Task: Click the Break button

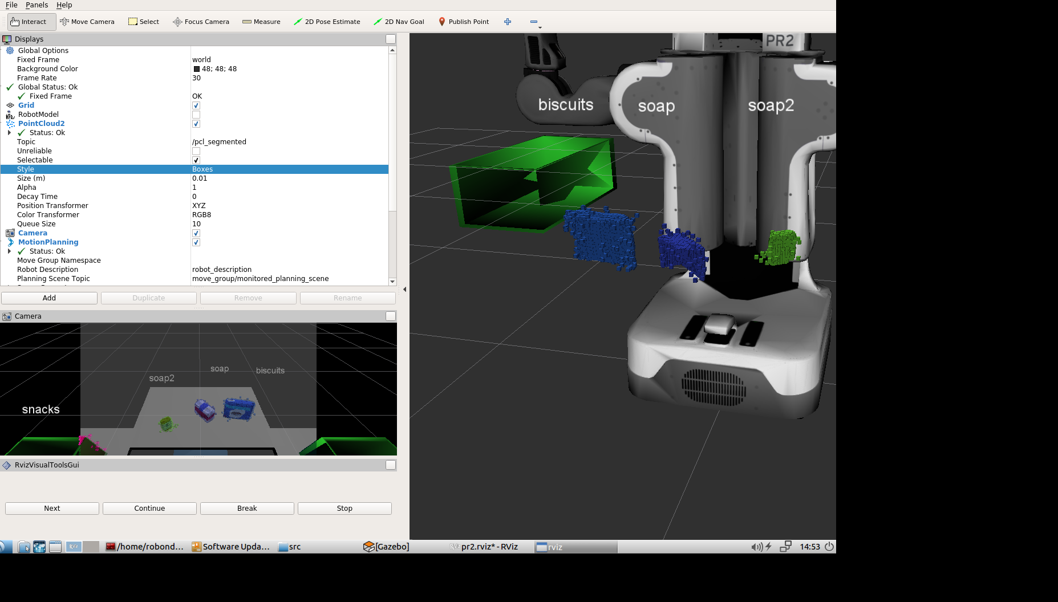Action: (x=247, y=509)
